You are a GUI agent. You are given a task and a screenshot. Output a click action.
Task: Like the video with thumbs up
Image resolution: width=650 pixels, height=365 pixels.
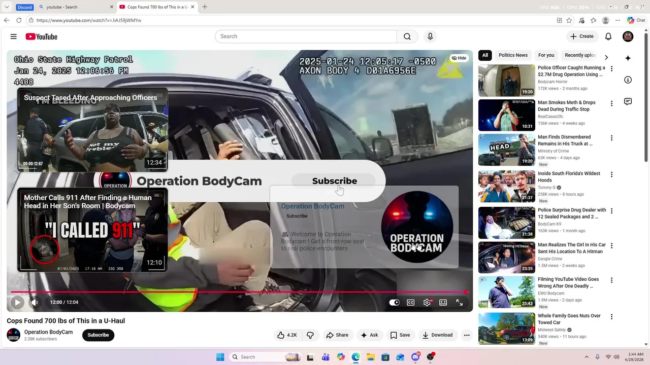click(x=287, y=335)
